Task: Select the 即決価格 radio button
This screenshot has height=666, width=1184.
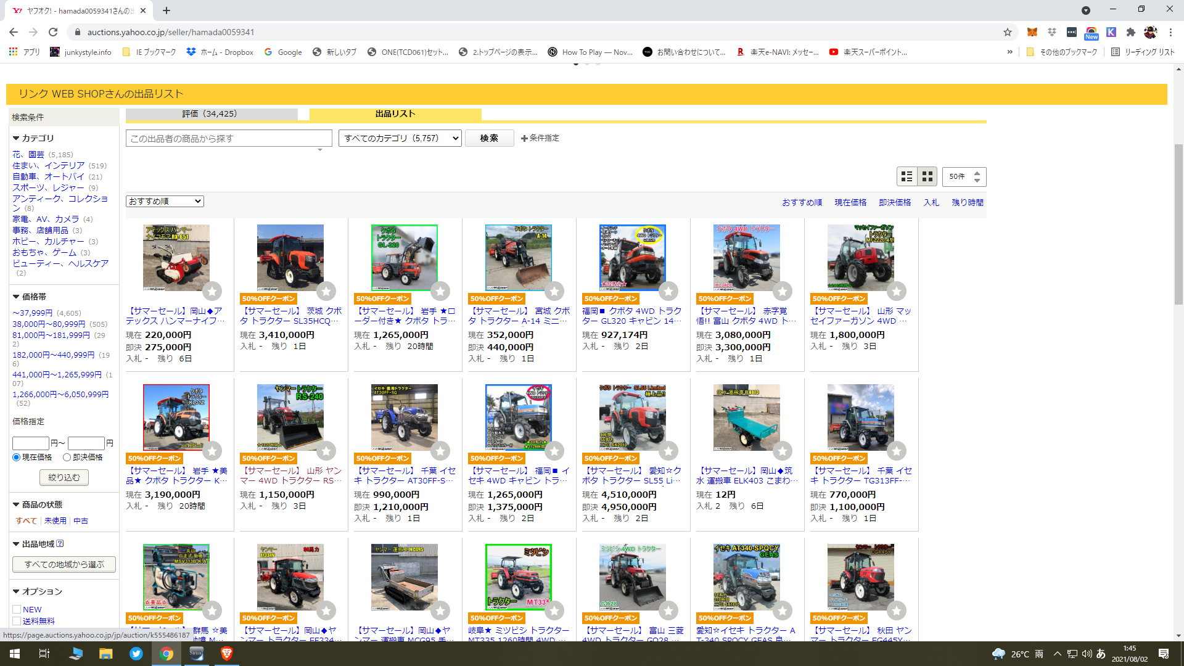Action: 67,458
